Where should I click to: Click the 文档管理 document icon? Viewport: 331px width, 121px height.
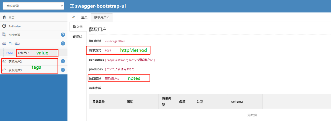[4, 35]
